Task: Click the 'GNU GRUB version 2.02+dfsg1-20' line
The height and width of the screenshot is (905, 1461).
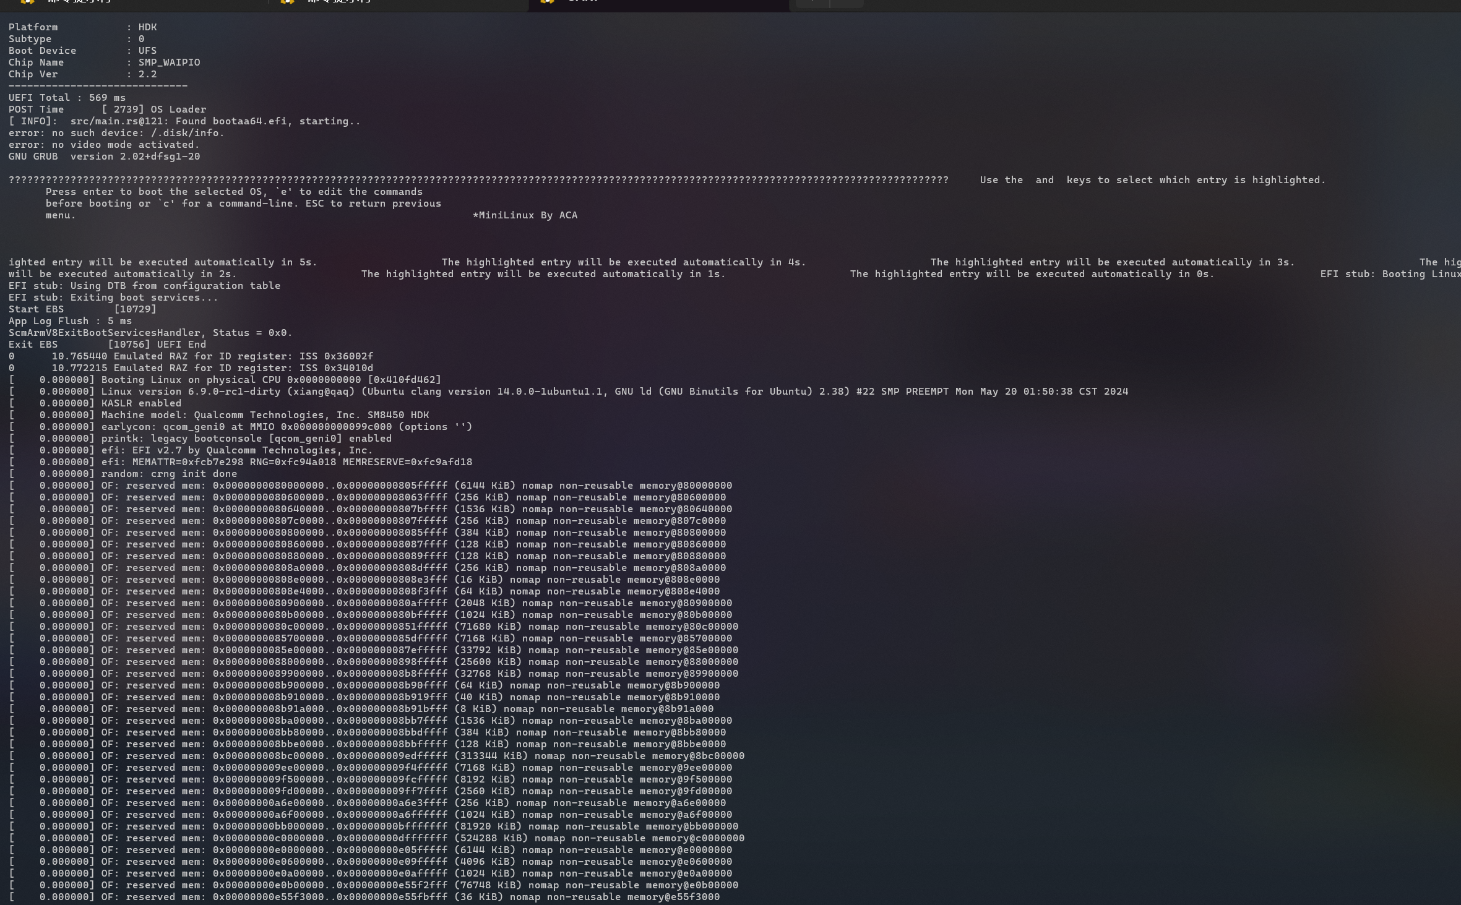Action: coord(104,156)
